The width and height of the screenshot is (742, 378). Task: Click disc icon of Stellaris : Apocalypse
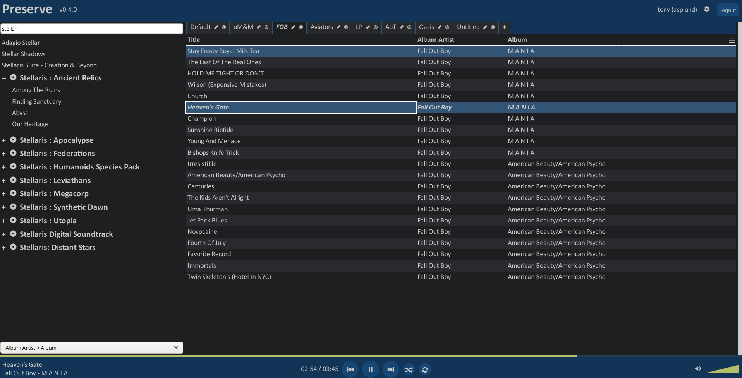click(x=13, y=140)
